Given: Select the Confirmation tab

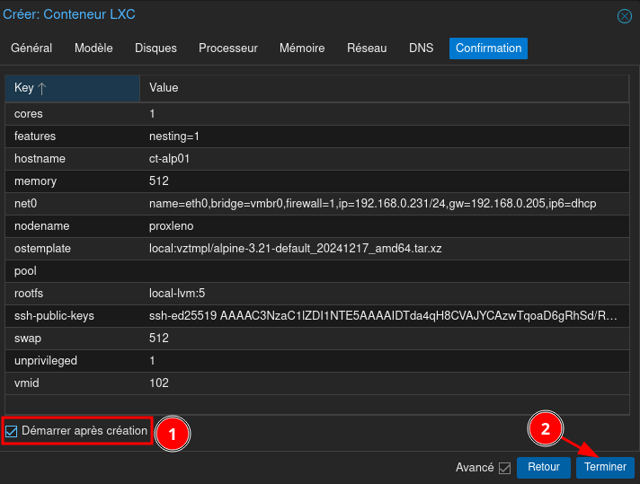Looking at the screenshot, I should (x=488, y=48).
